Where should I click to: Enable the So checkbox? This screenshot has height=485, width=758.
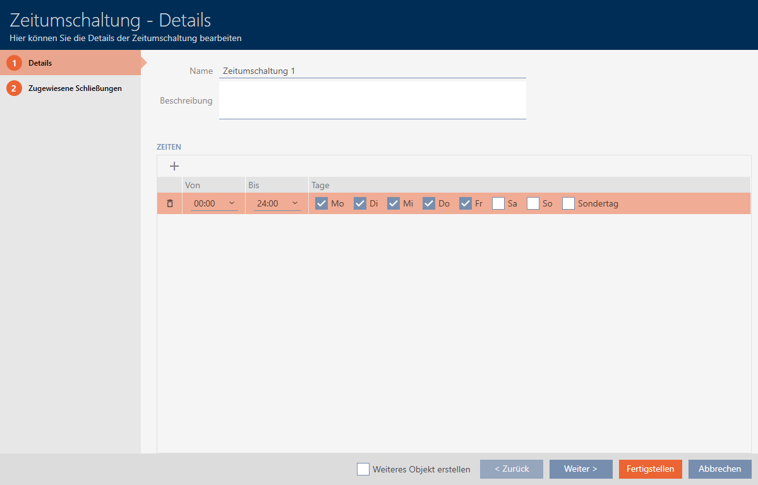pyautogui.click(x=533, y=203)
